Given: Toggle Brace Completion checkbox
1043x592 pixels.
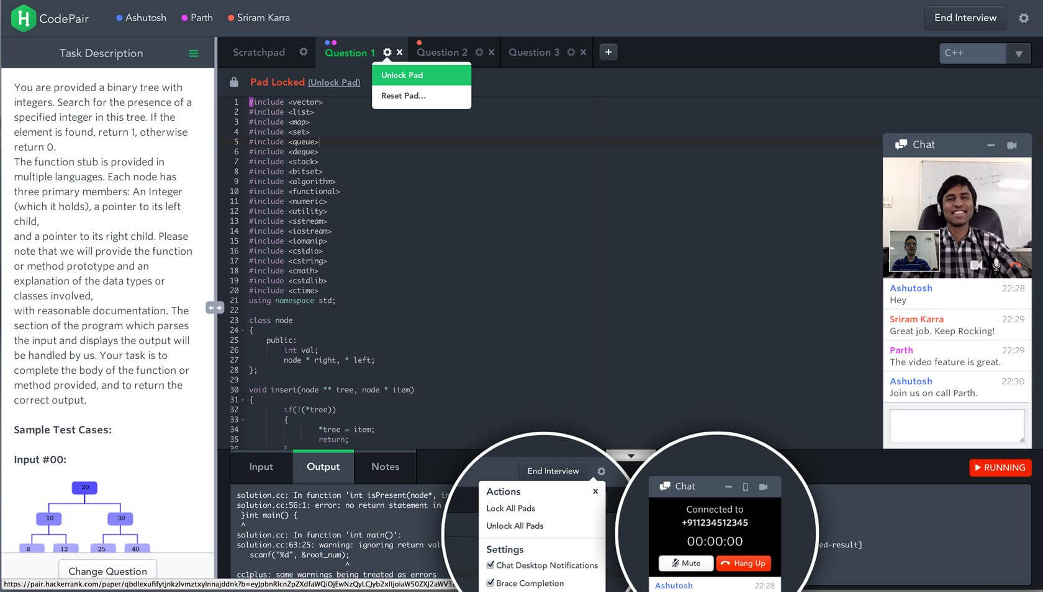Looking at the screenshot, I should click(x=490, y=583).
